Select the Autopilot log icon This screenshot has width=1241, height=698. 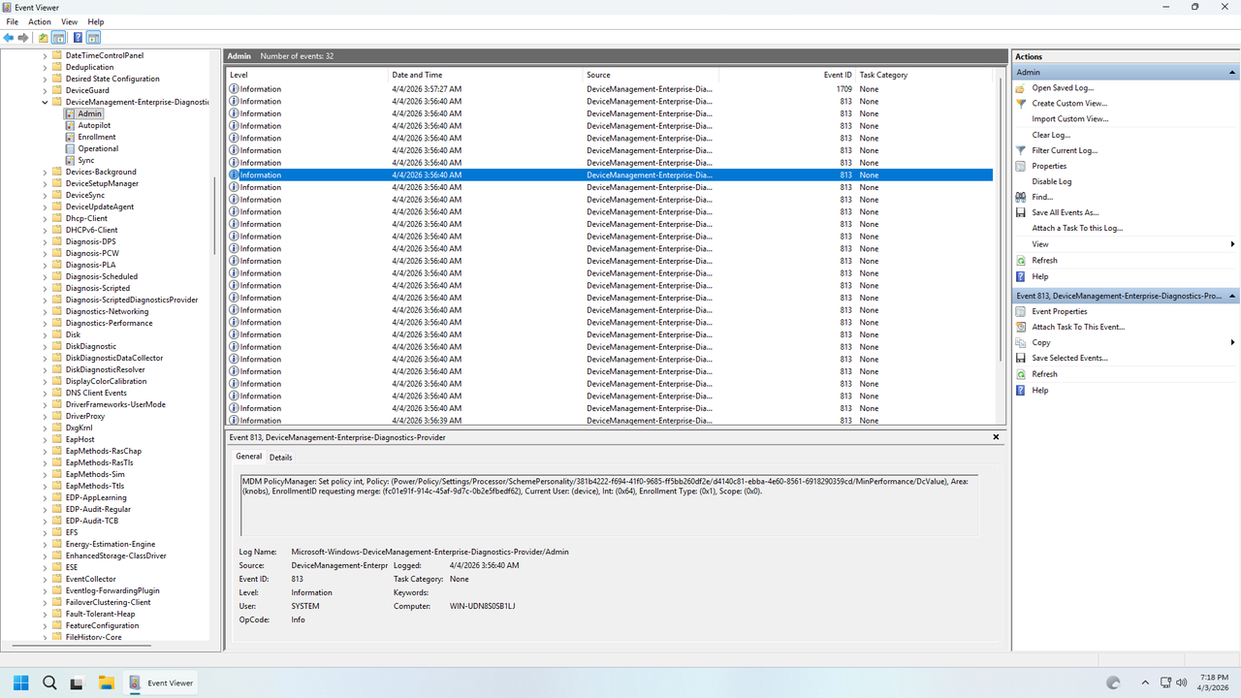70,125
